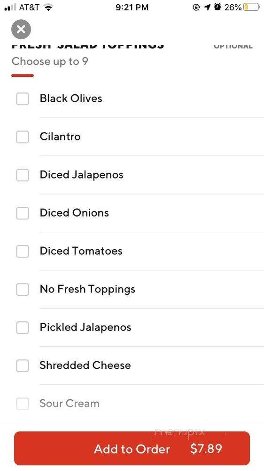Select the Diced Tomatoes checkbox
Viewport: 264px width, 471px height.
(x=23, y=252)
